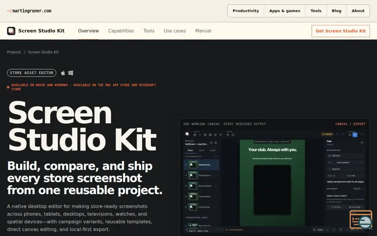377x236 pixels.
Task: Open the Apps & games menu
Action: click(285, 11)
